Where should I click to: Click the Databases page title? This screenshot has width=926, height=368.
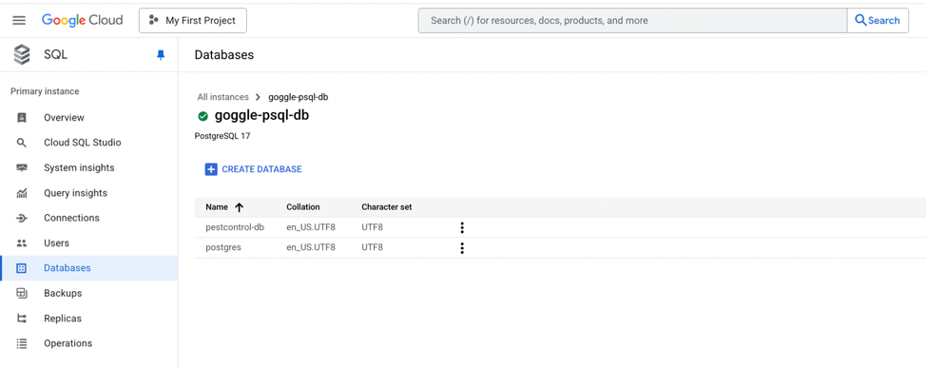click(223, 55)
